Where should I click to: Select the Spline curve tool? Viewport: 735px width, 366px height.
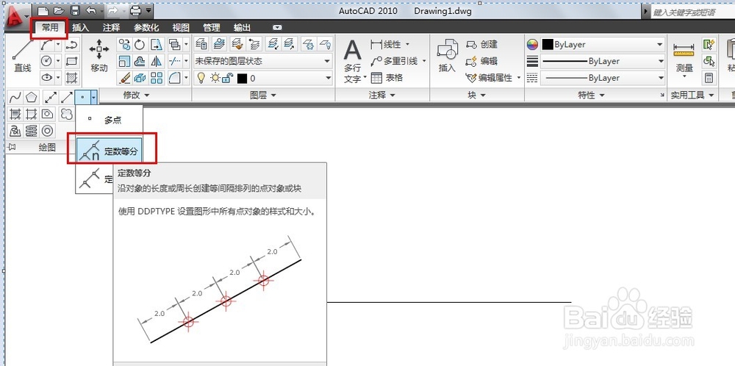(x=15, y=98)
